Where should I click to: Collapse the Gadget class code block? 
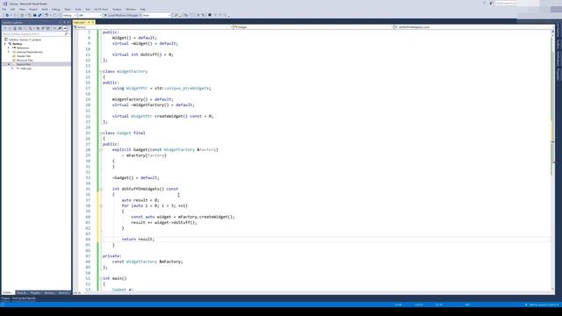click(x=101, y=133)
